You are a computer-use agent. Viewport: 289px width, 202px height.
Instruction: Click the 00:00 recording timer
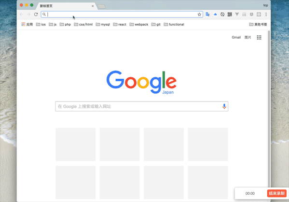click(x=250, y=193)
